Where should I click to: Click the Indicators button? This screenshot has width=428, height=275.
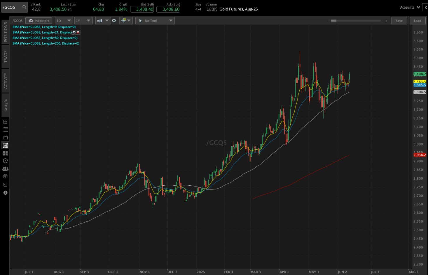39,20
